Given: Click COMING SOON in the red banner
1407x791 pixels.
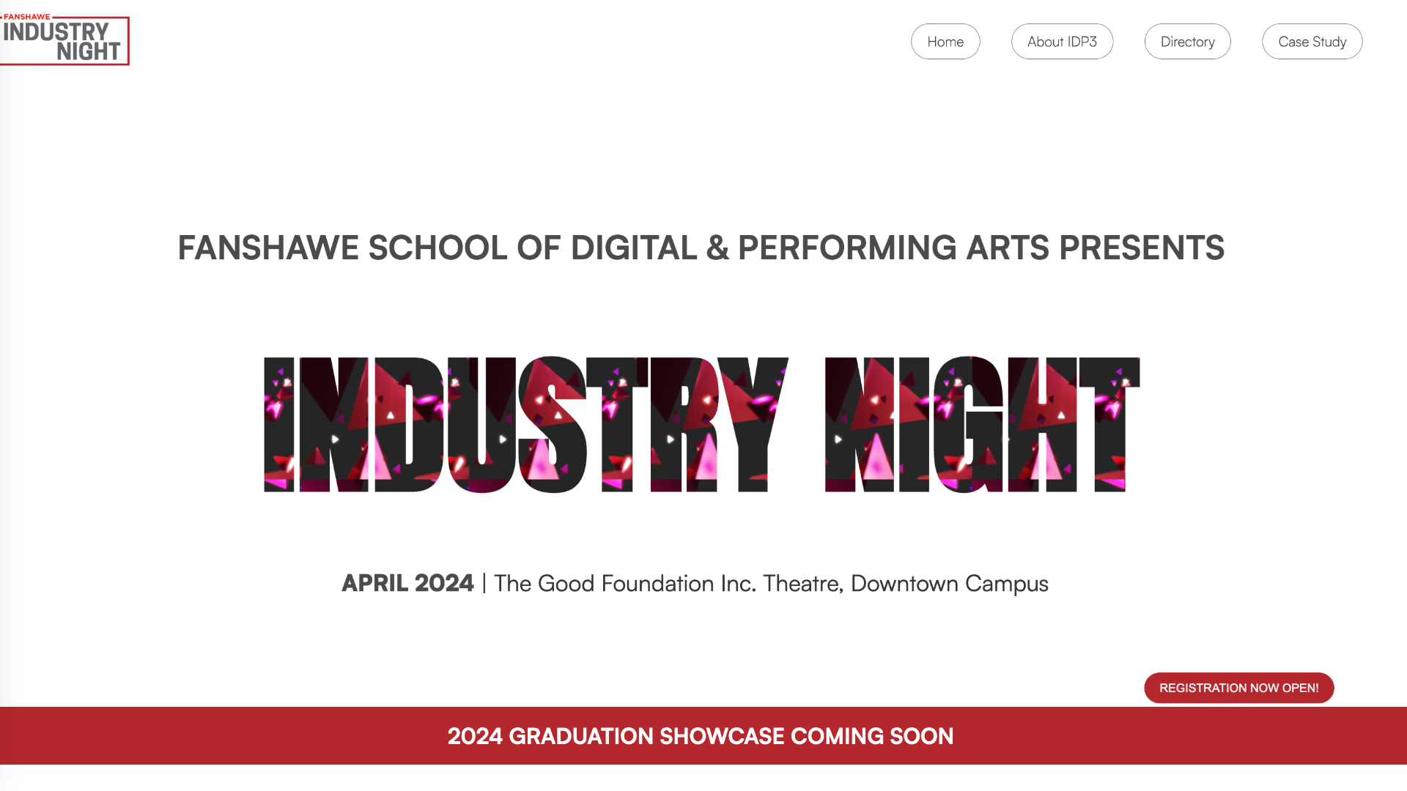Looking at the screenshot, I should point(871,736).
